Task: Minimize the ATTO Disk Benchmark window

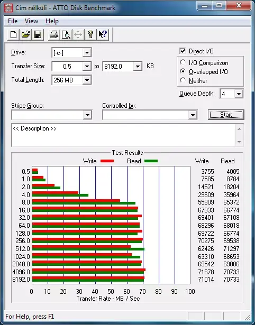Action: click(x=205, y=6)
